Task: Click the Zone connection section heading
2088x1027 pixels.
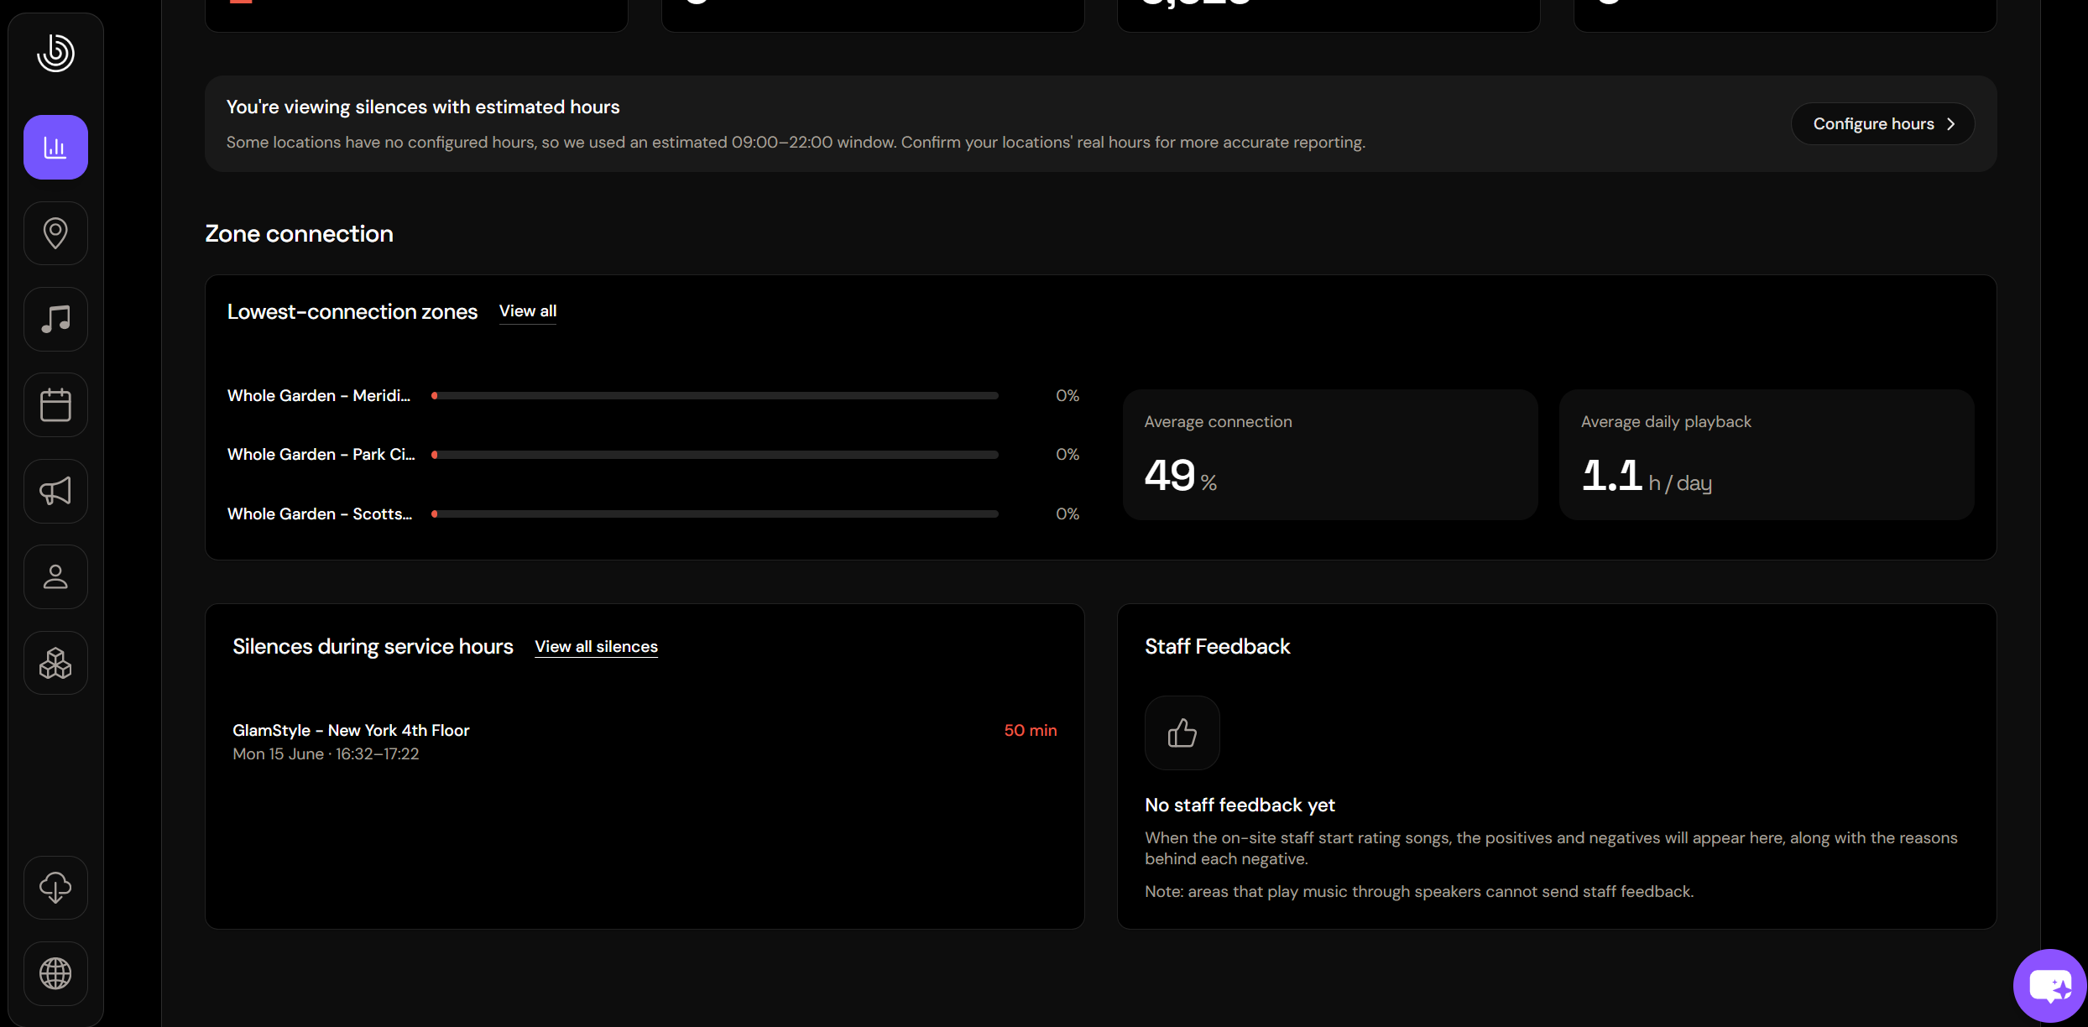Action: 299,234
